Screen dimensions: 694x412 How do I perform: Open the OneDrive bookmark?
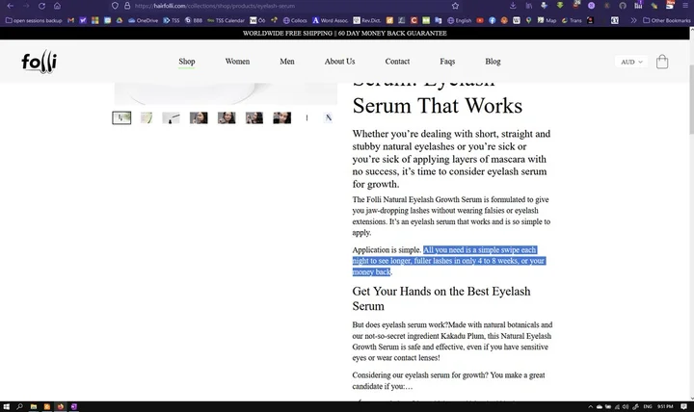point(143,20)
